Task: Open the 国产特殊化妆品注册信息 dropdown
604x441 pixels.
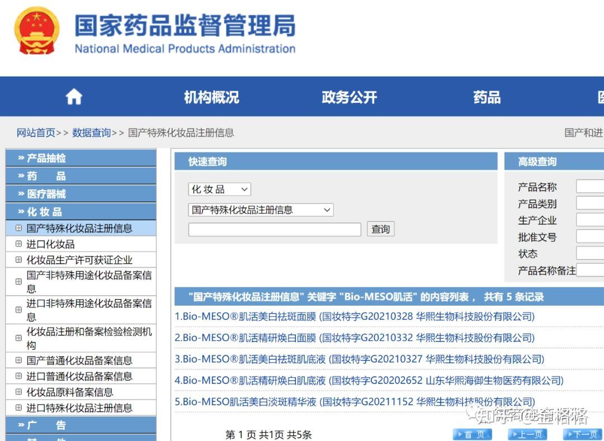Action: [261, 210]
